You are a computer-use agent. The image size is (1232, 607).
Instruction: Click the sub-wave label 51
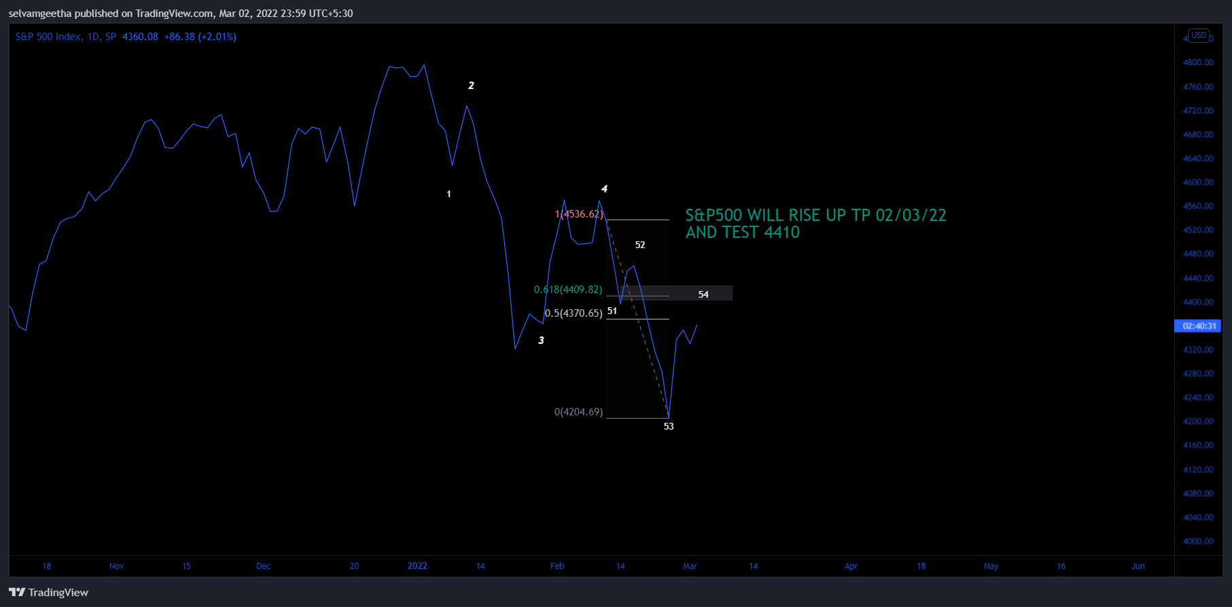pyautogui.click(x=612, y=311)
